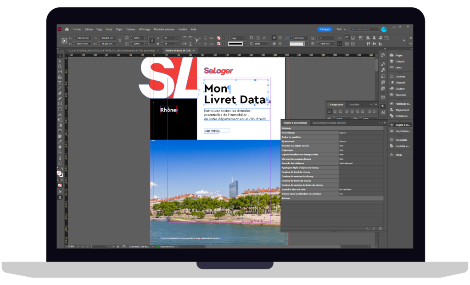
Task: Select the Hand tool
Action: click(60, 147)
